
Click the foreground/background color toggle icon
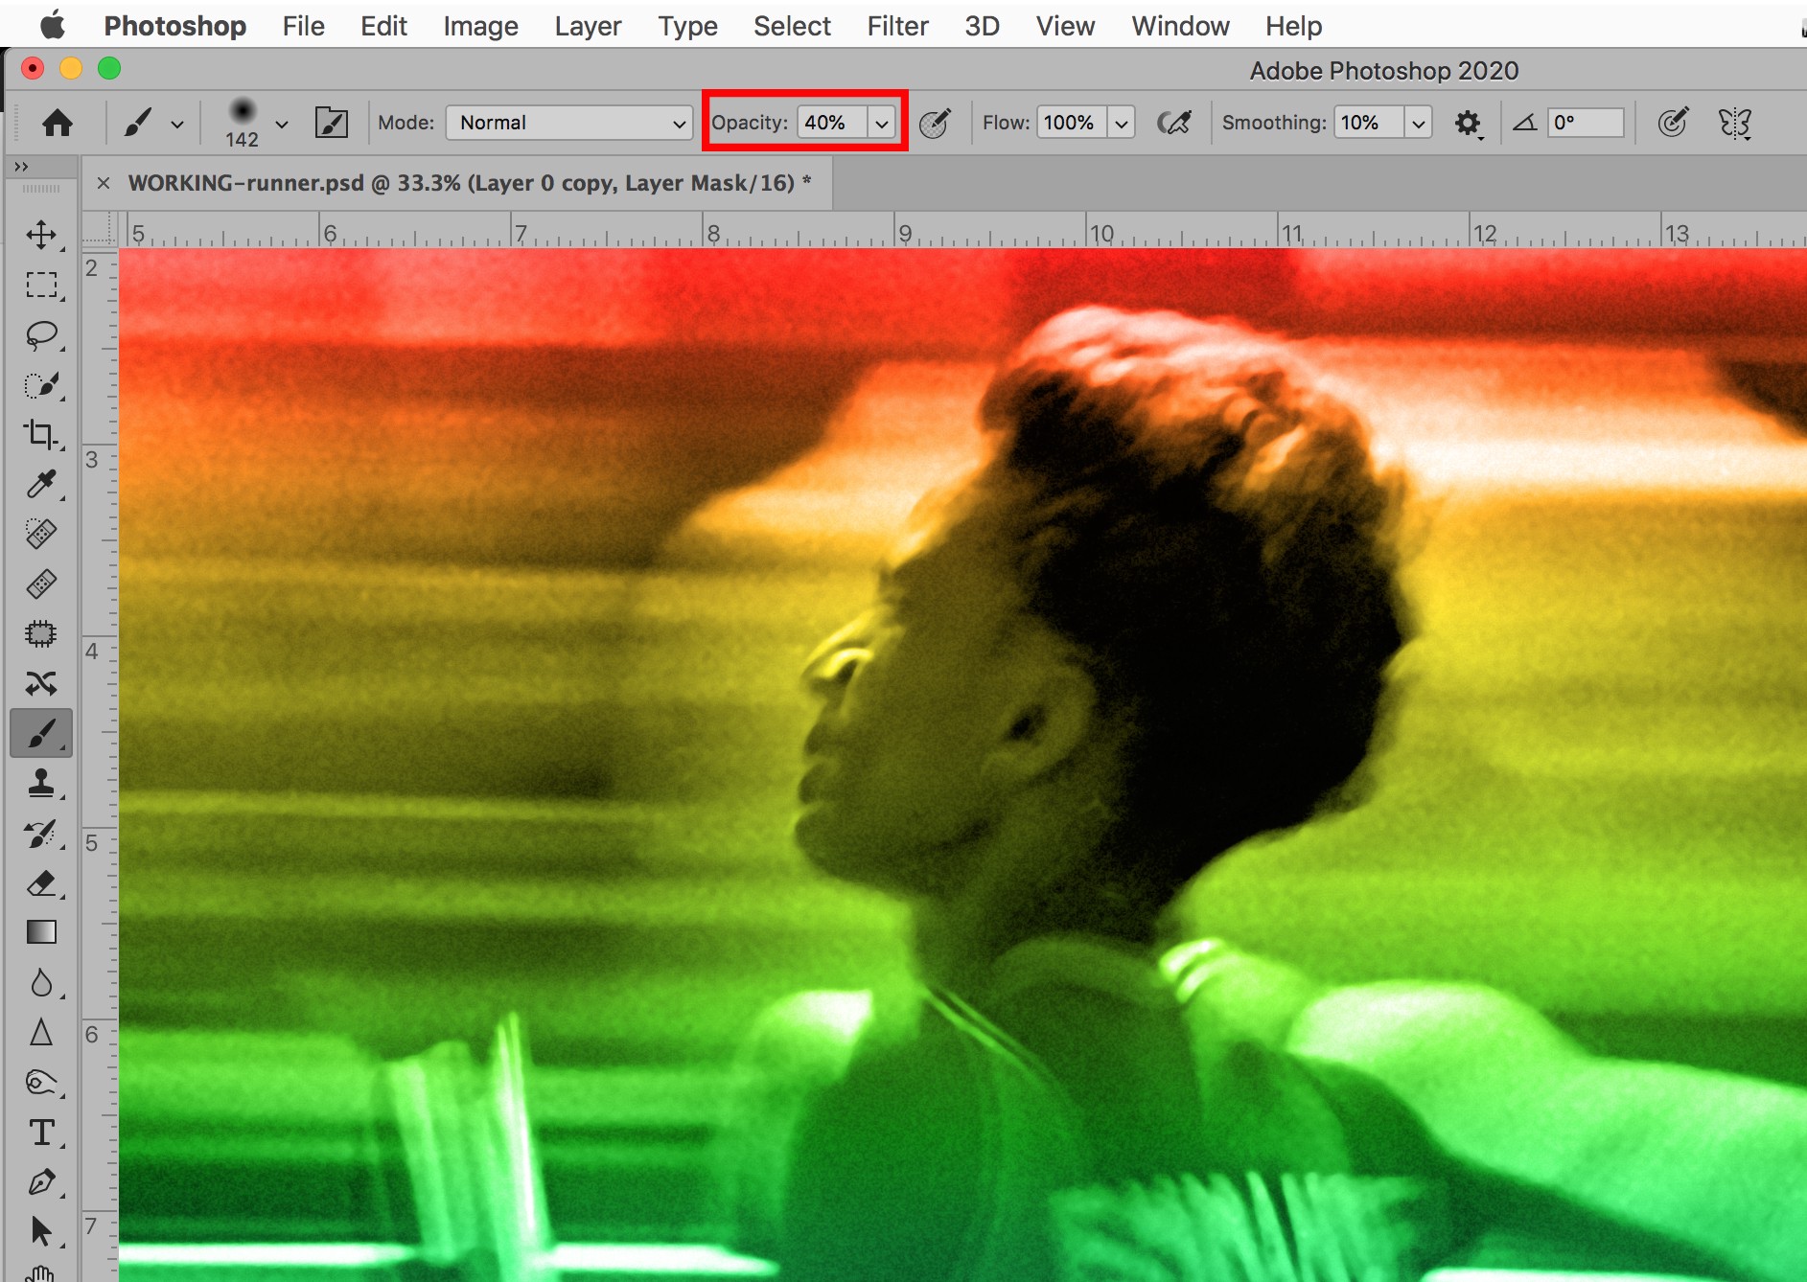(332, 123)
